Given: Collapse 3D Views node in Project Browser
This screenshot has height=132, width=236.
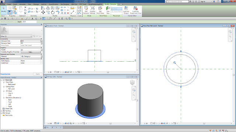Looking at the screenshot, I should click(4, 91).
